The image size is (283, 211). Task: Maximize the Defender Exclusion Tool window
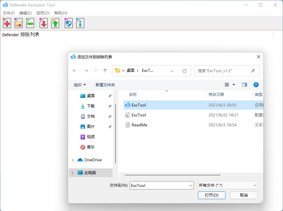pos(261,5)
